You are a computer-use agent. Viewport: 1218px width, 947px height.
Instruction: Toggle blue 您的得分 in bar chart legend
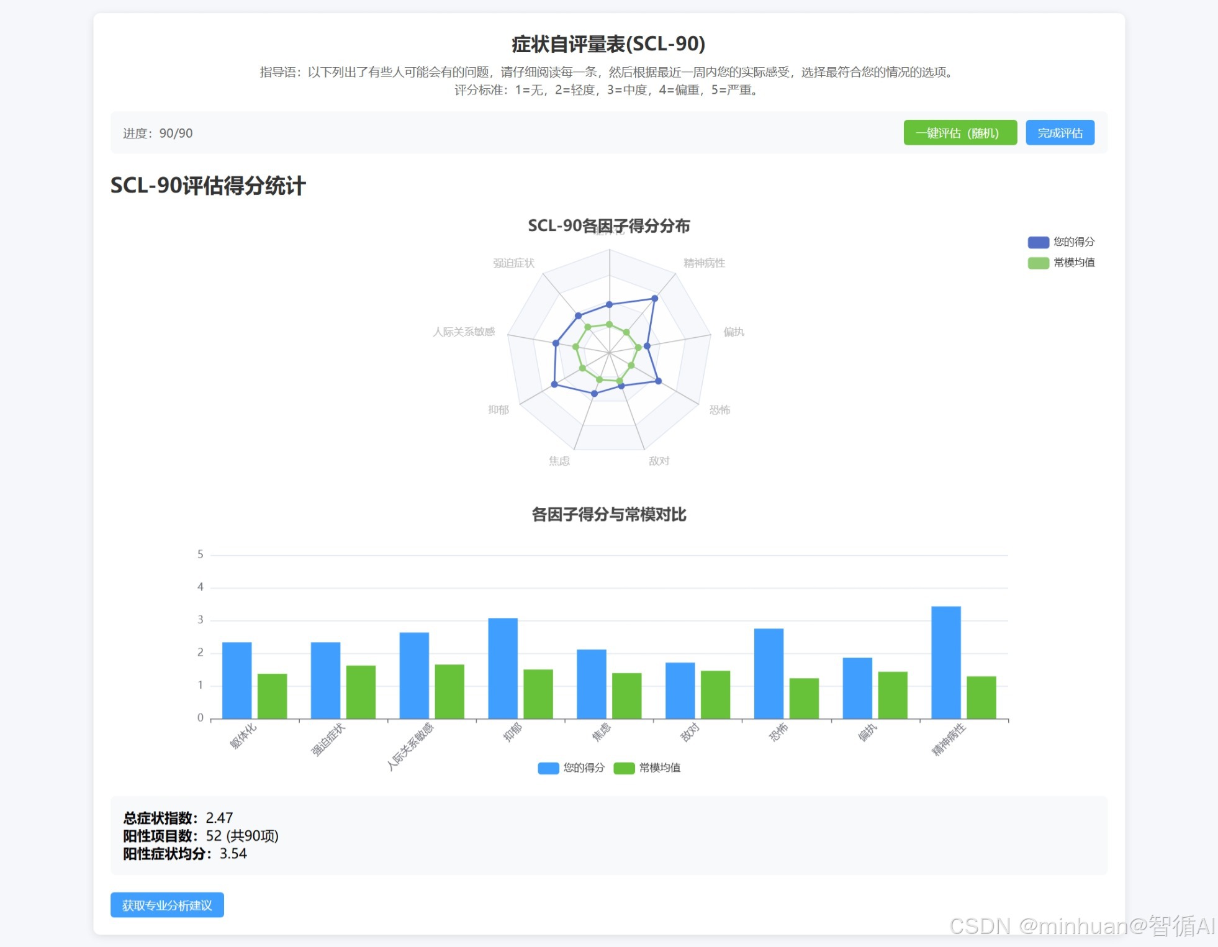pos(571,768)
